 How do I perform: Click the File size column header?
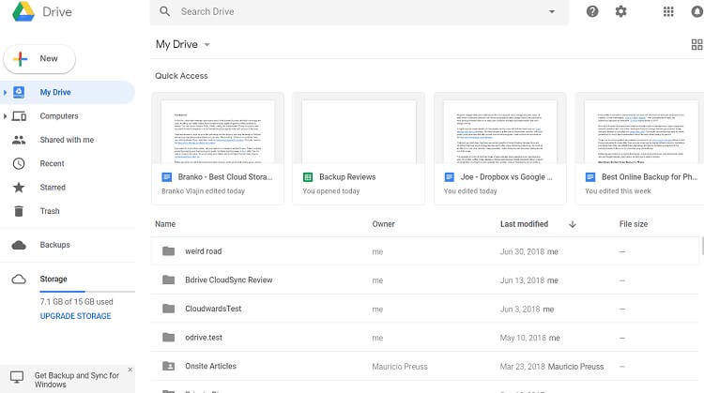(633, 224)
